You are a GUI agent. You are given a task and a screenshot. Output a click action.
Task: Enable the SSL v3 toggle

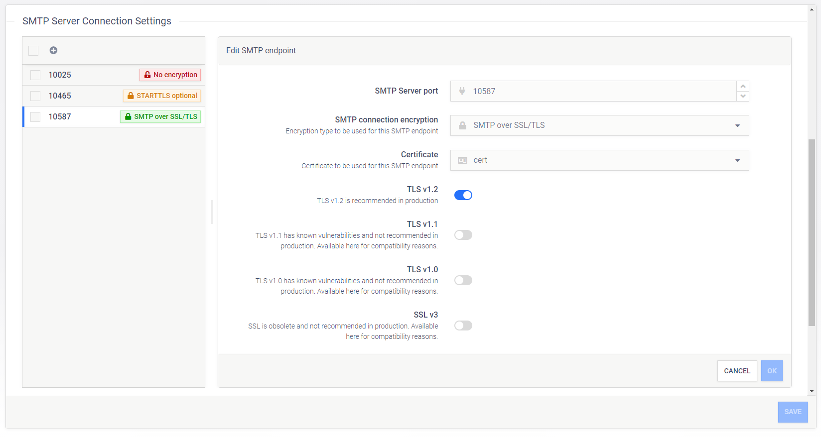[463, 326]
